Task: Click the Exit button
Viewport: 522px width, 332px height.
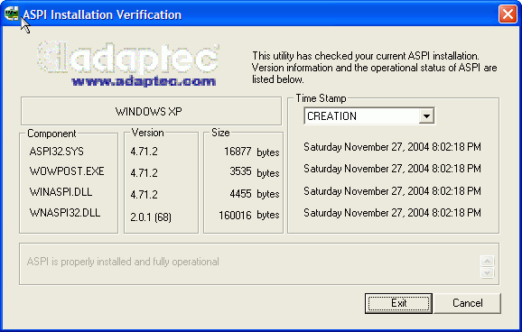Action: pyautogui.click(x=398, y=303)
